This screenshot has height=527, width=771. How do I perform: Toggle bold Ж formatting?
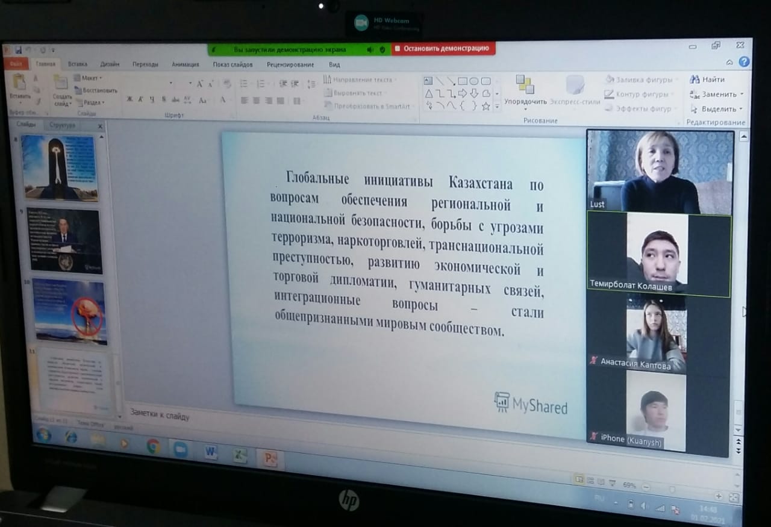(x=130, y=99)
